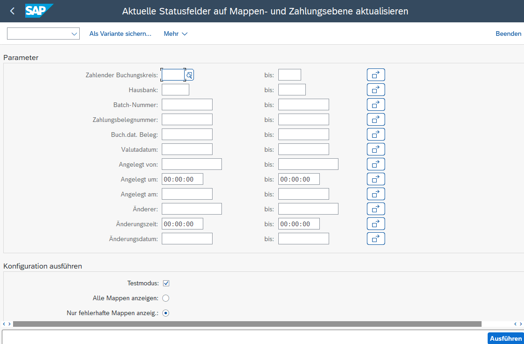Open multiple selection for Batch-Nummer

click(376, 105)
